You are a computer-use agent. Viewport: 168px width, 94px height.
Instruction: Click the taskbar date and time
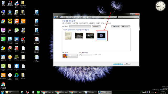click(163, 92)
